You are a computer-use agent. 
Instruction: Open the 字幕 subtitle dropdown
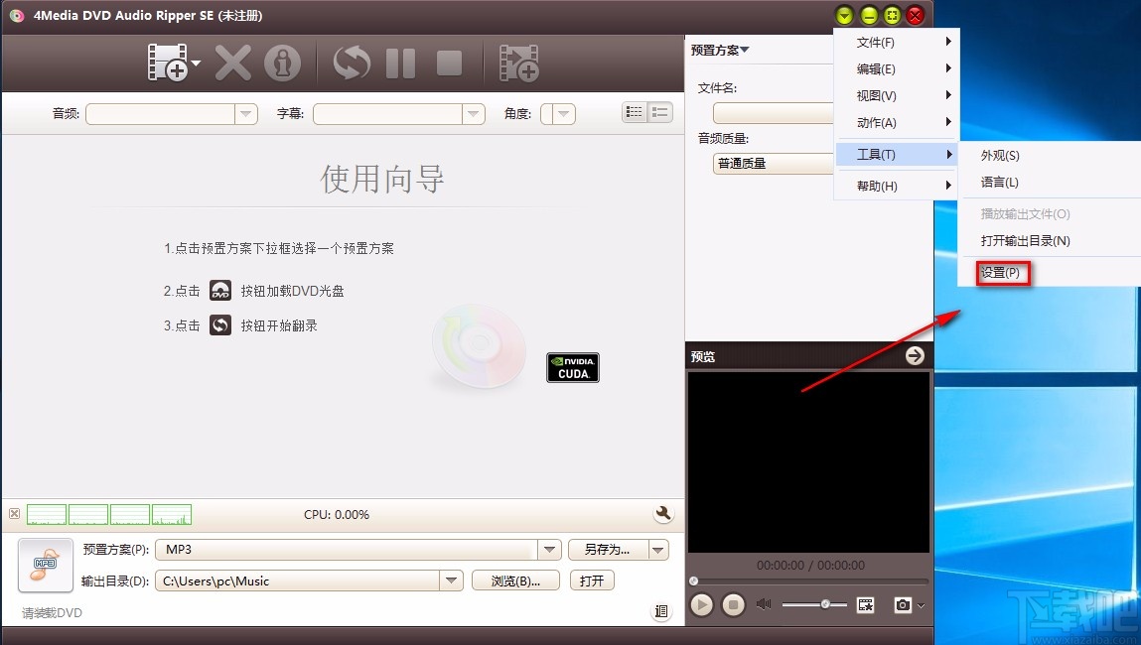coord(474,113)
